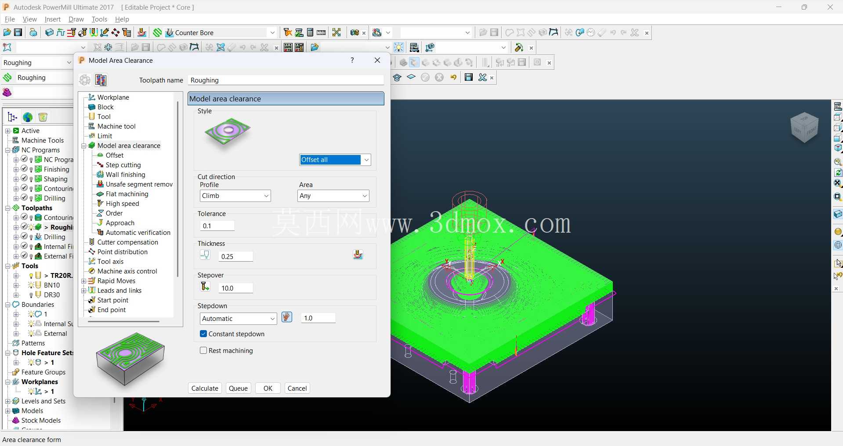
Task: Save project with the floppy disk icon
Action: click(x=18, y=32)
